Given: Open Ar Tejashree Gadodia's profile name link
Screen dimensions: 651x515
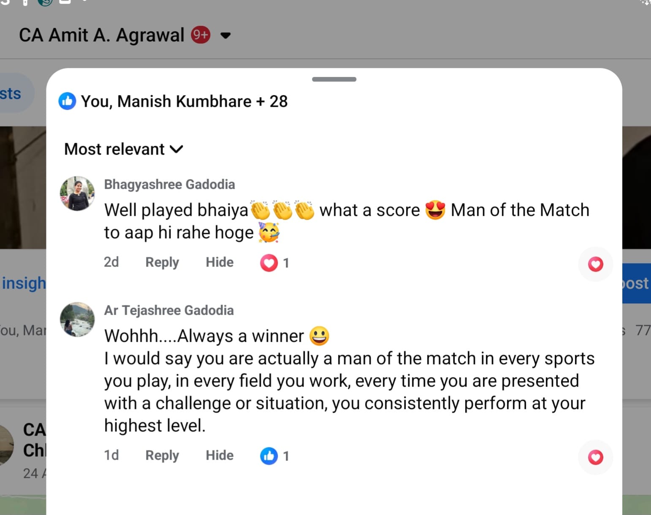Looking at the screenshot, I should (169, 310).
